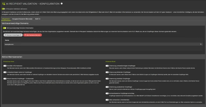
Task: Toggle Erkennung ersetzter Empfänger rule
Action: point(107,79)
